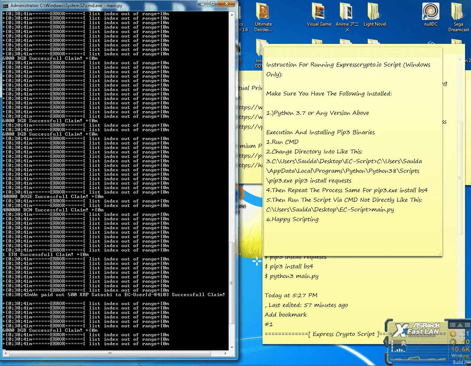Click the sticky note resize grip corner
This screenshot has width=471, height=366.
[x=440, y=254]
